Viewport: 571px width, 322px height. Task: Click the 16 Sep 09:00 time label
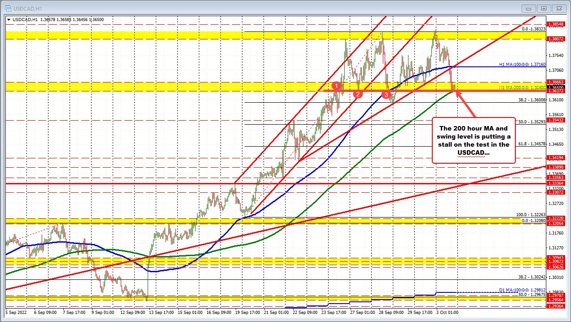click(x=220, y=313)
